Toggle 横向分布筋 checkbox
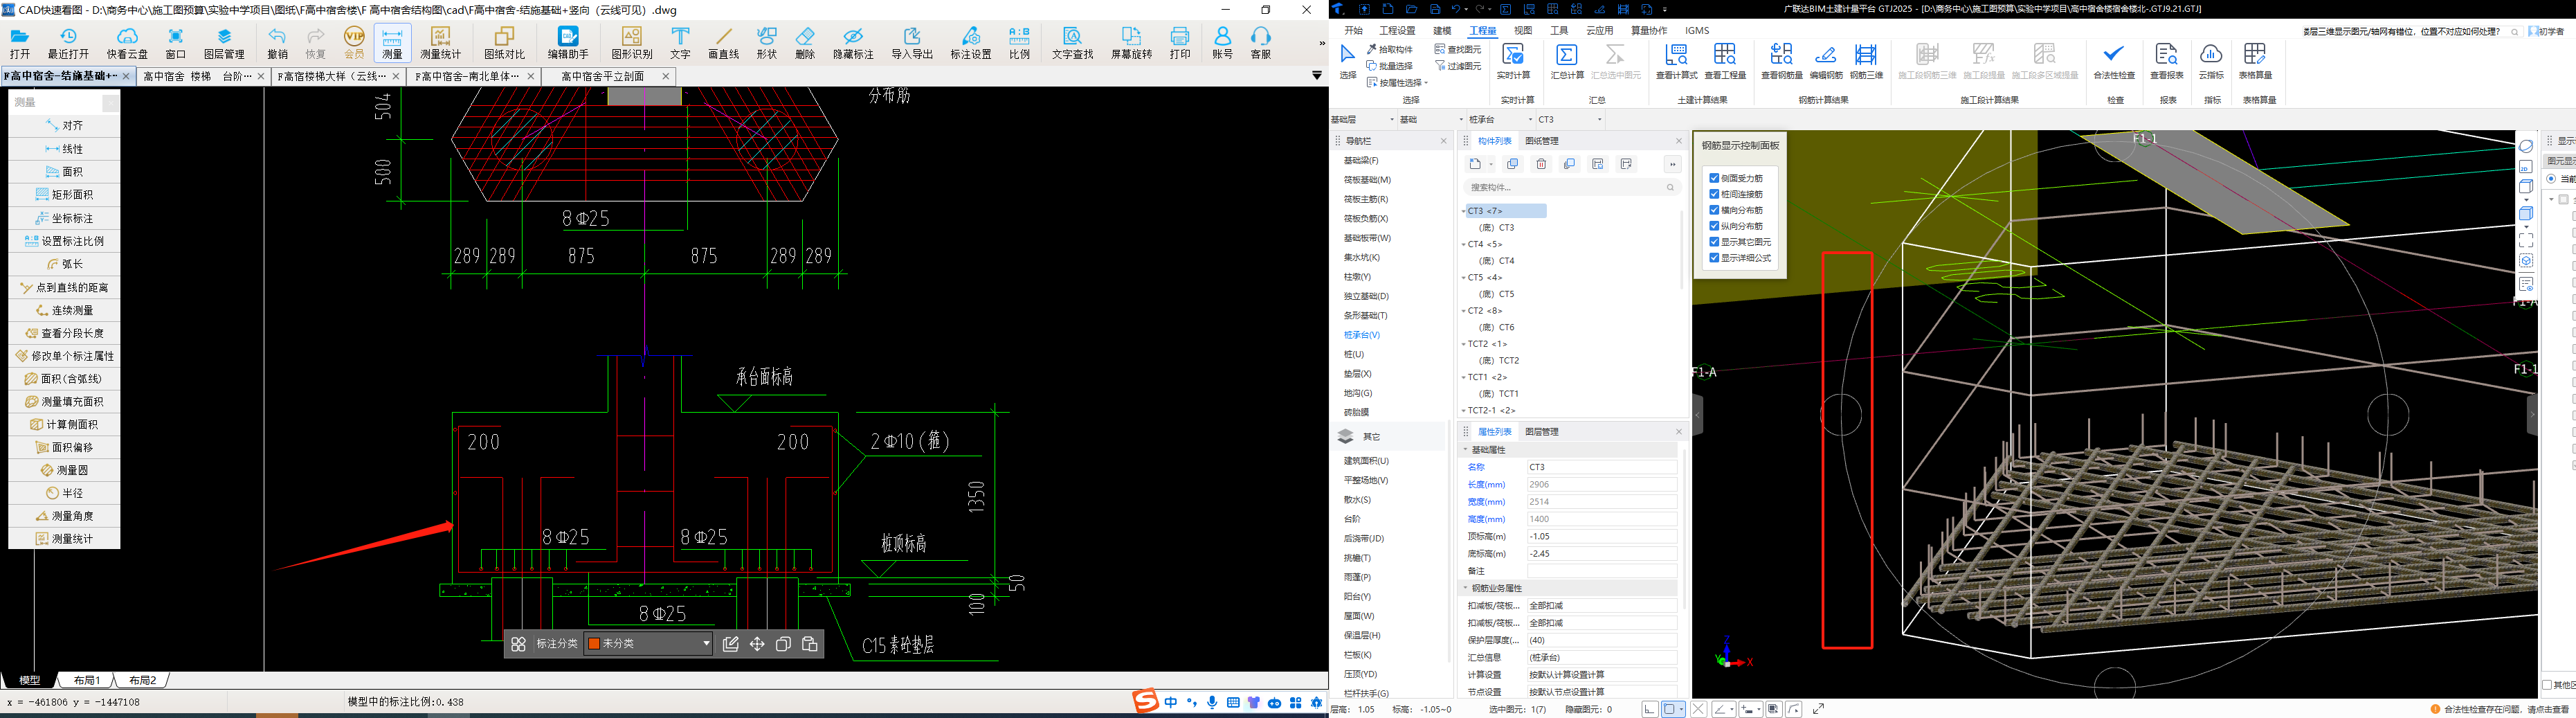2576x718 pixels. pyautogui.click(x=1714, y=210)
